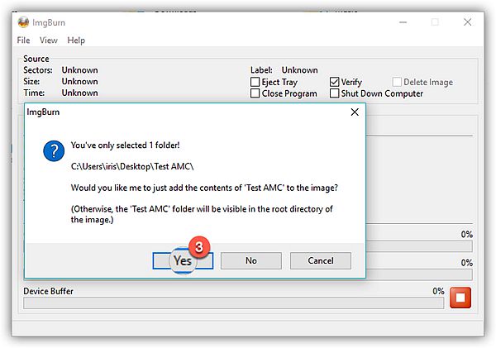Enable Shut Down Computer checkbox
Viewport: 496px width, 348px height.
click(x=335, y=93)
